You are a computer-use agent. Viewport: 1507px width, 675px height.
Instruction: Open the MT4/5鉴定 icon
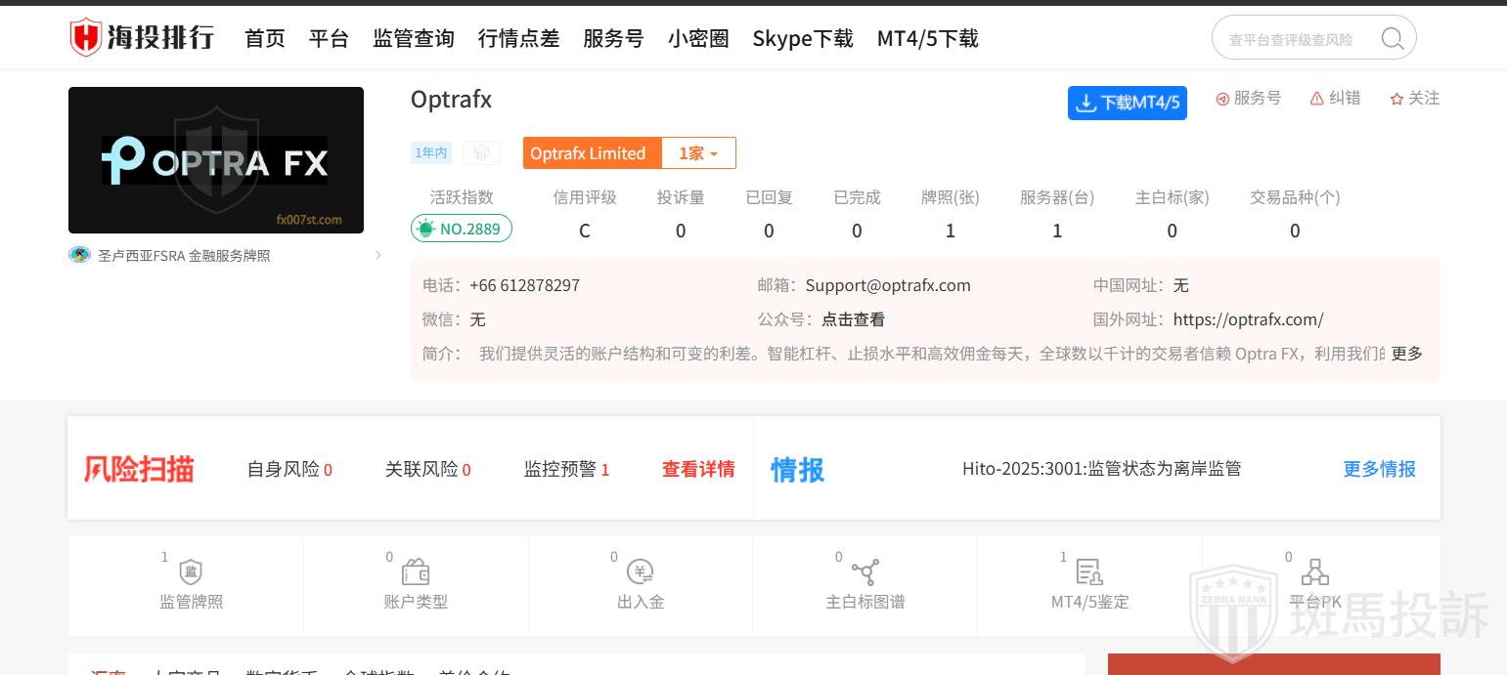(x=1089, y=572)
